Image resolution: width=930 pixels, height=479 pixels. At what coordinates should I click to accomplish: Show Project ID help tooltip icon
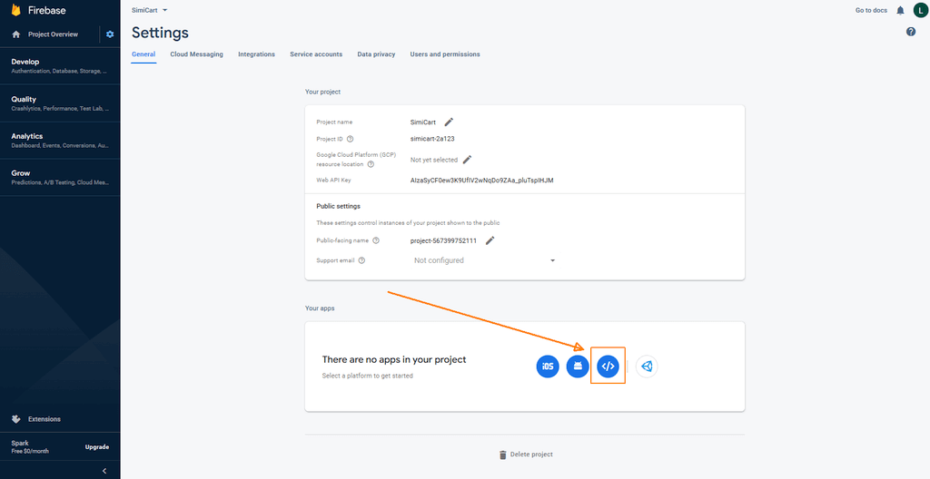(350, 139)
